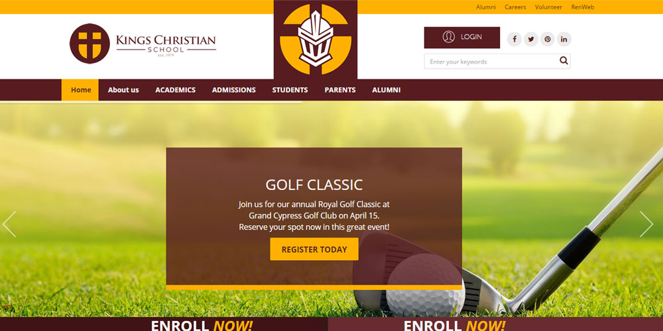Open the About us menu
Viewport: 663px width, 331px height.
[123, 90]
